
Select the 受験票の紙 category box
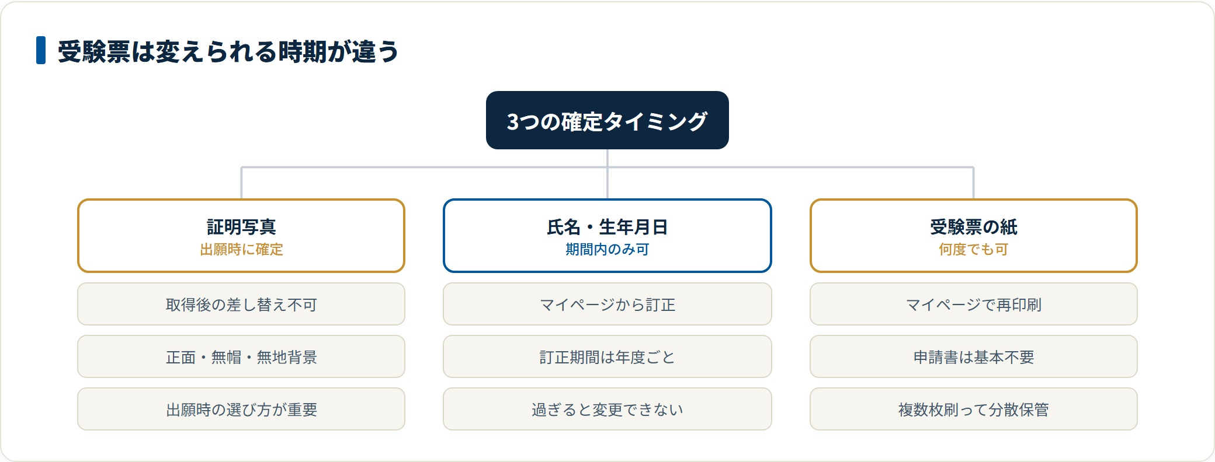click(x=973, y=236)
